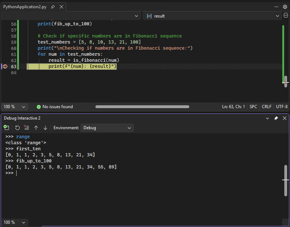The width and height of the screenshot is (290, 227).
Task: Click the SPC indentation indicator
Action: coord(253,107)
